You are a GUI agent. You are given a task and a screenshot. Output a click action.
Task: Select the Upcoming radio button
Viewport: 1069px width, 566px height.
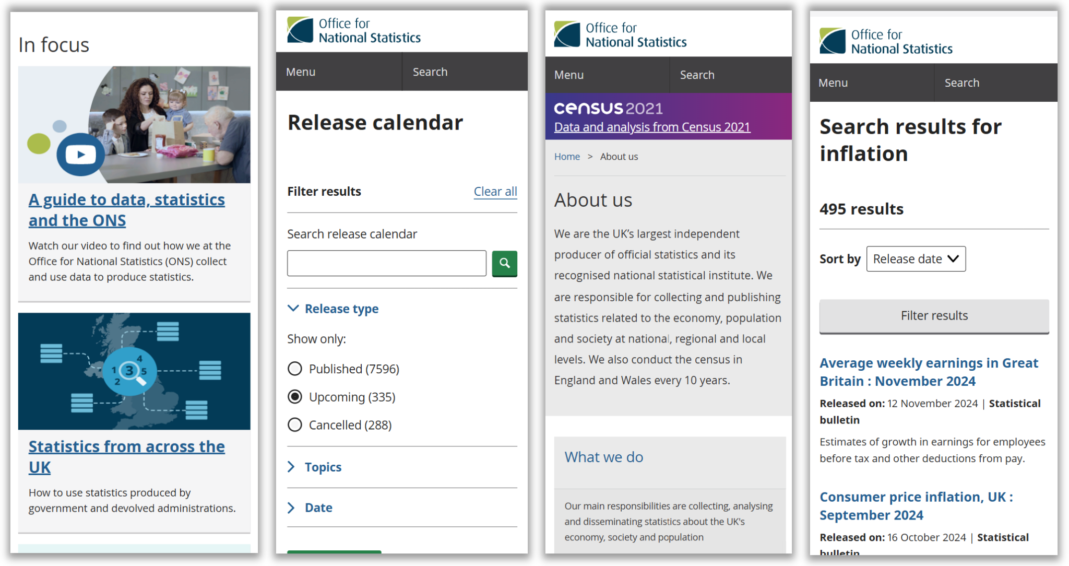point(295,397)
